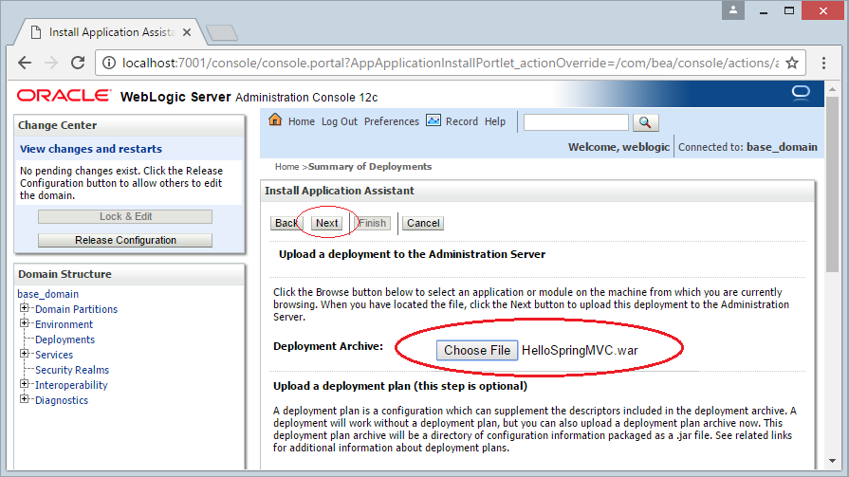Open Preferences in the toolbar
Viewport: 849px width, 477px height.
click(392, 121)
